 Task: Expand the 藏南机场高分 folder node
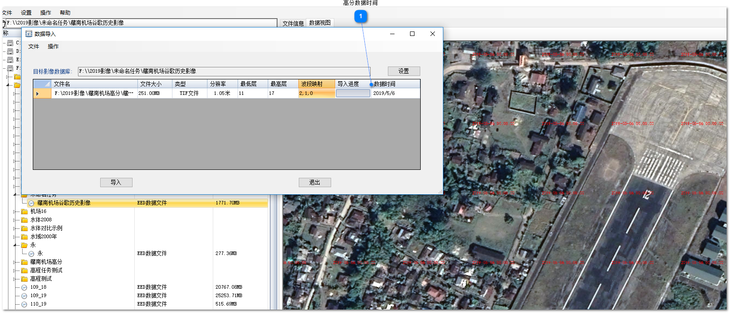click(x=15, y=262)
